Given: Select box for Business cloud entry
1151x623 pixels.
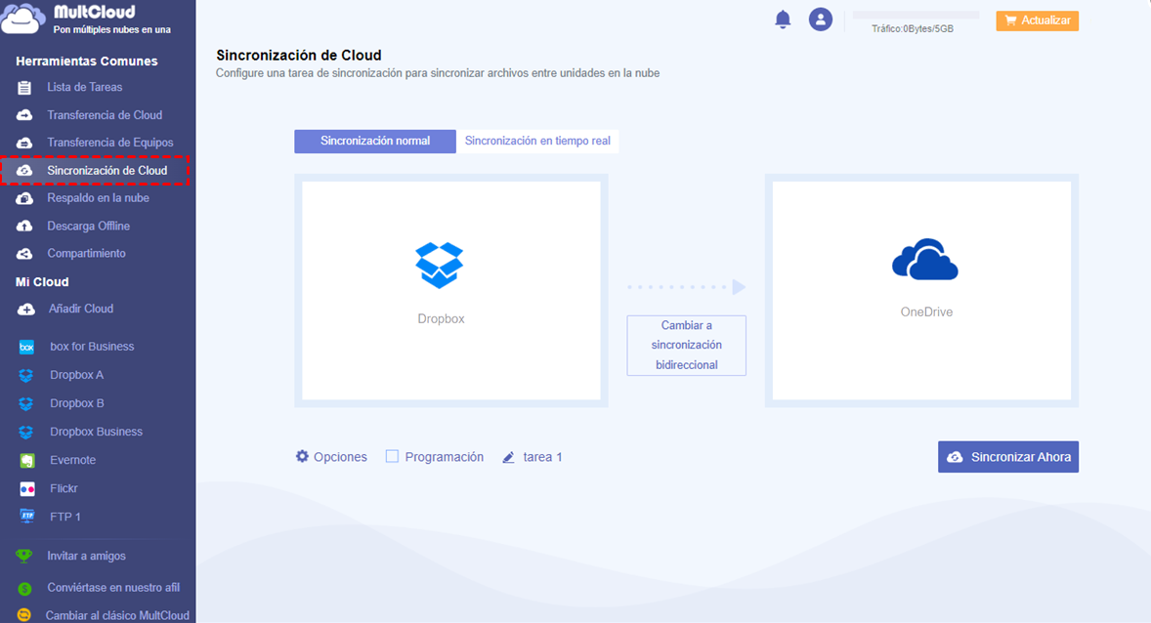Looking at the screenshot, I should point(92,347).
